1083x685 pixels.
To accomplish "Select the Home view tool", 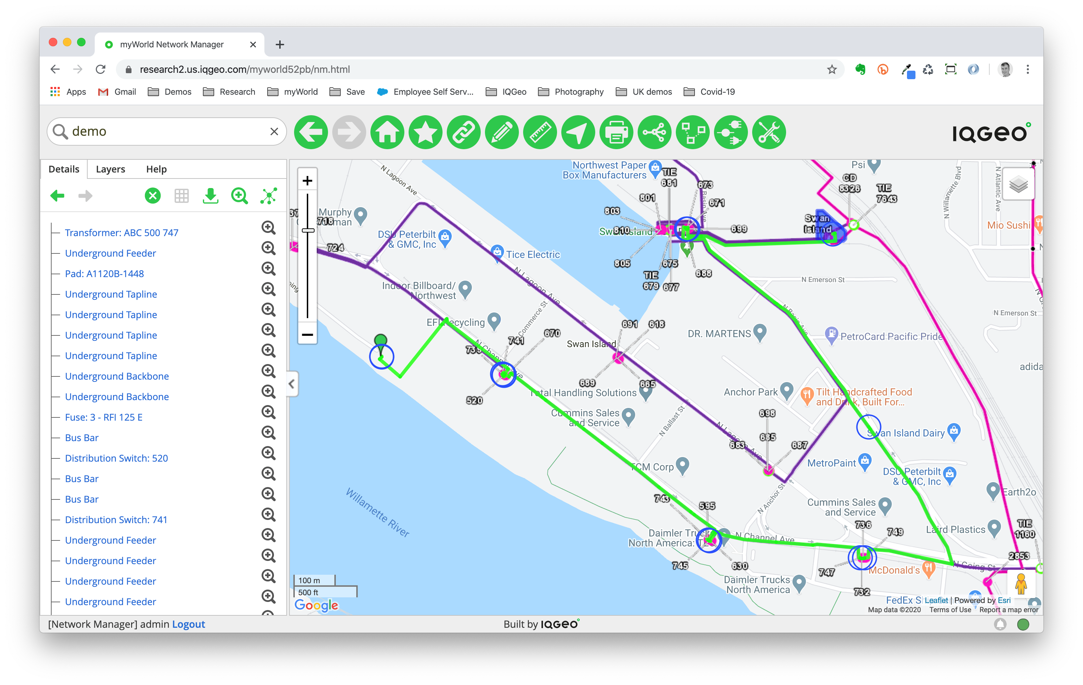I will (x=388, y=132).
